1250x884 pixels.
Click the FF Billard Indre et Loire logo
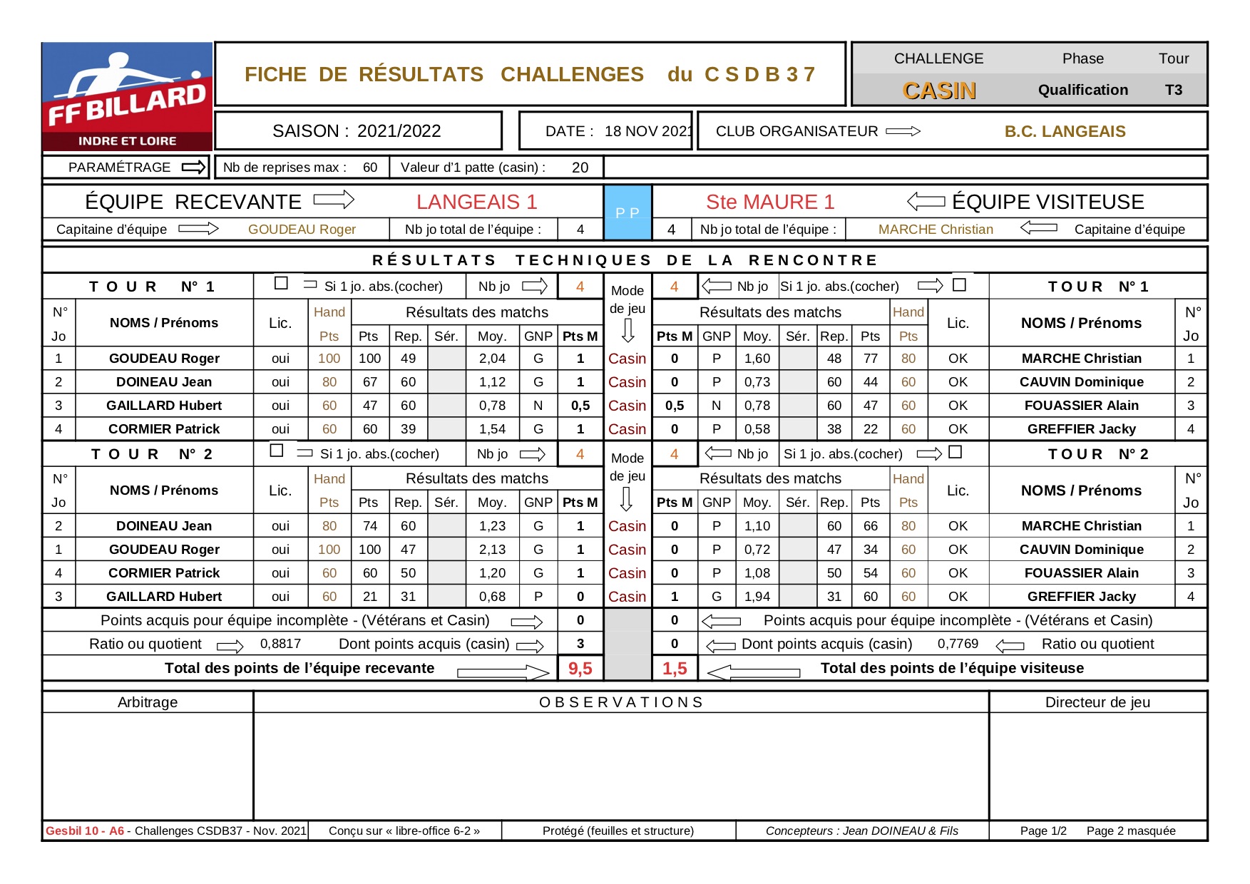tap(127, 96)
